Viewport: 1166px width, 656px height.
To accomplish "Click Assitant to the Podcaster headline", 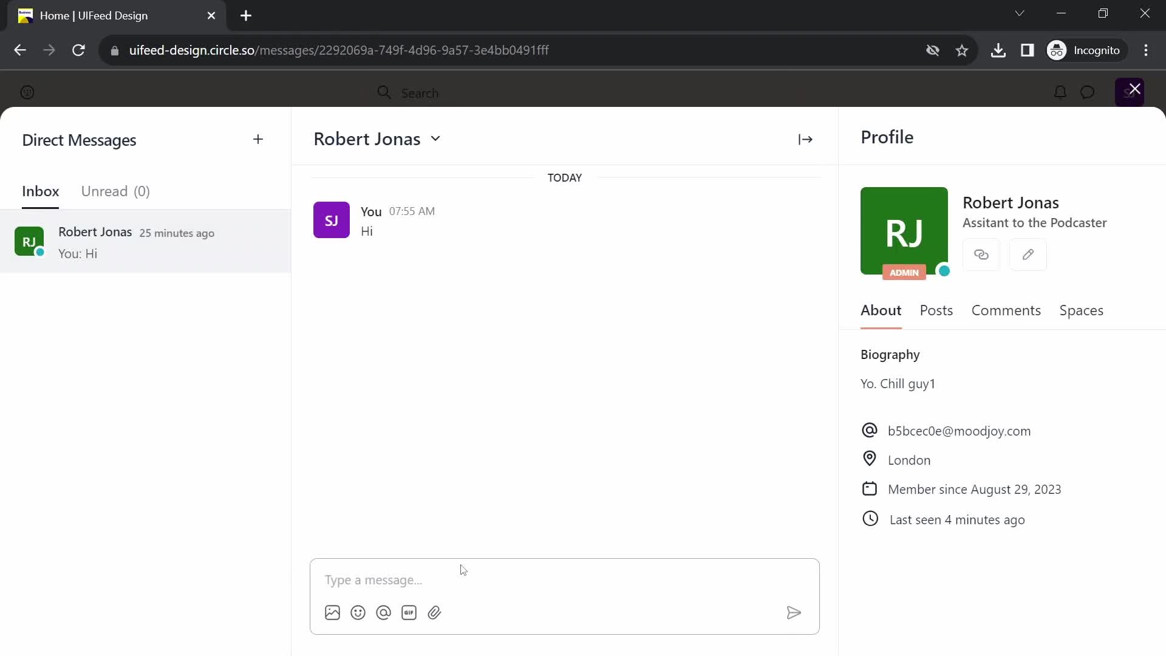I will [x=1034, y=223].
